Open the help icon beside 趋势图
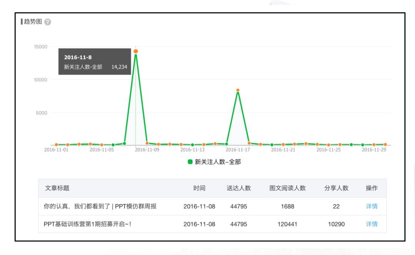 (48, 22)
